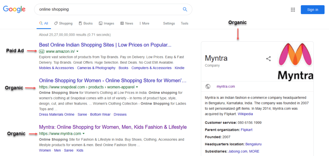Expand the dropdown arrow beside snapdeal URL
The image size is (329, 156).
click(x=137, y=87)
